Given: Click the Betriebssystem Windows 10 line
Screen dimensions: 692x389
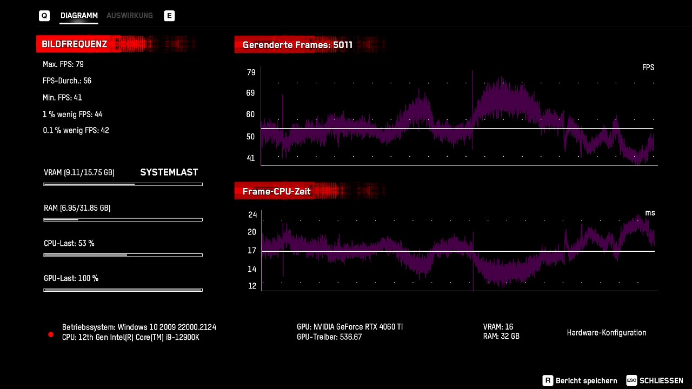Looking at the screenshot, I should 139,327.
